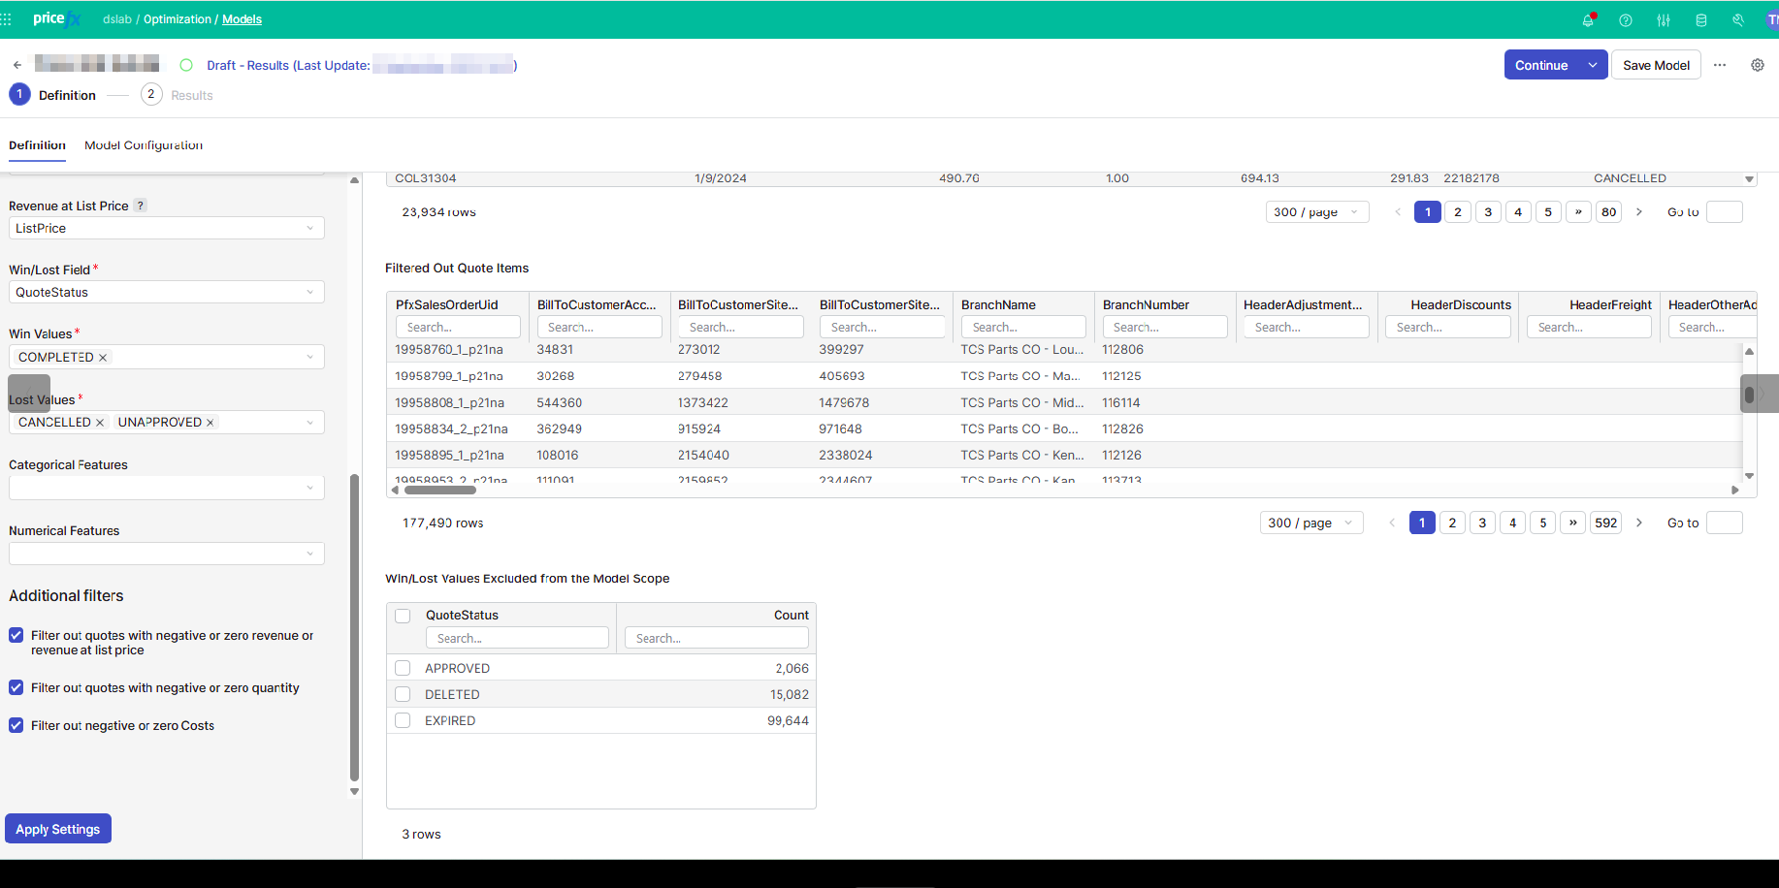
Task: Tick the EXPIRED row checkbox
Action: (x=403, y=720)
